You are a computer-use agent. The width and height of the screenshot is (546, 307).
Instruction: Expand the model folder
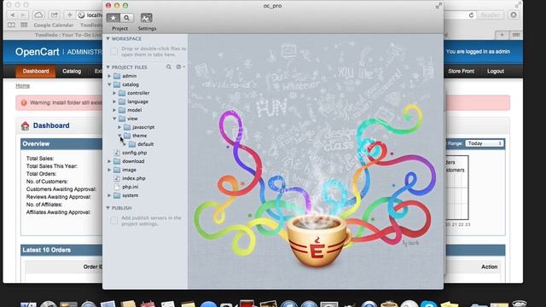pos(114,110)
